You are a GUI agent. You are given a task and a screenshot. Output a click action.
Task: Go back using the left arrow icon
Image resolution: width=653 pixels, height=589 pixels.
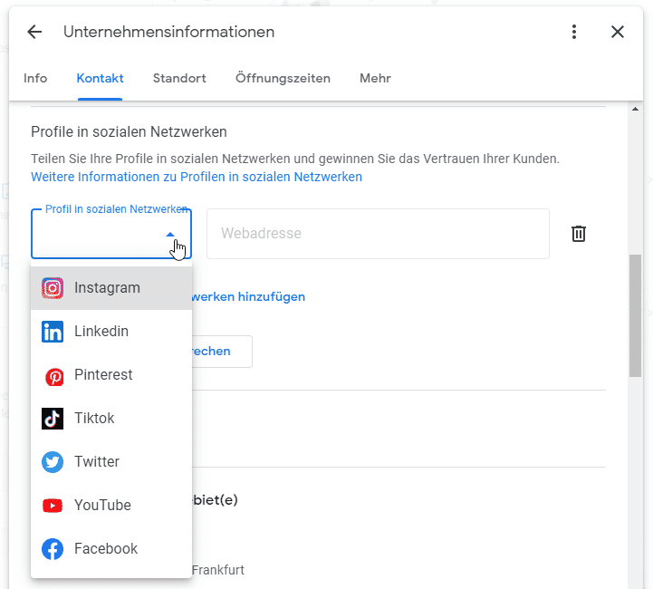[34, 32]
